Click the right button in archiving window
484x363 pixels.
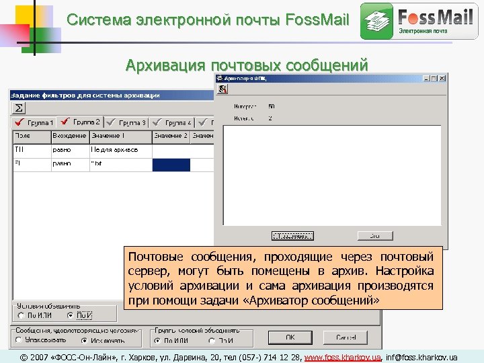[x=375, y=236]
